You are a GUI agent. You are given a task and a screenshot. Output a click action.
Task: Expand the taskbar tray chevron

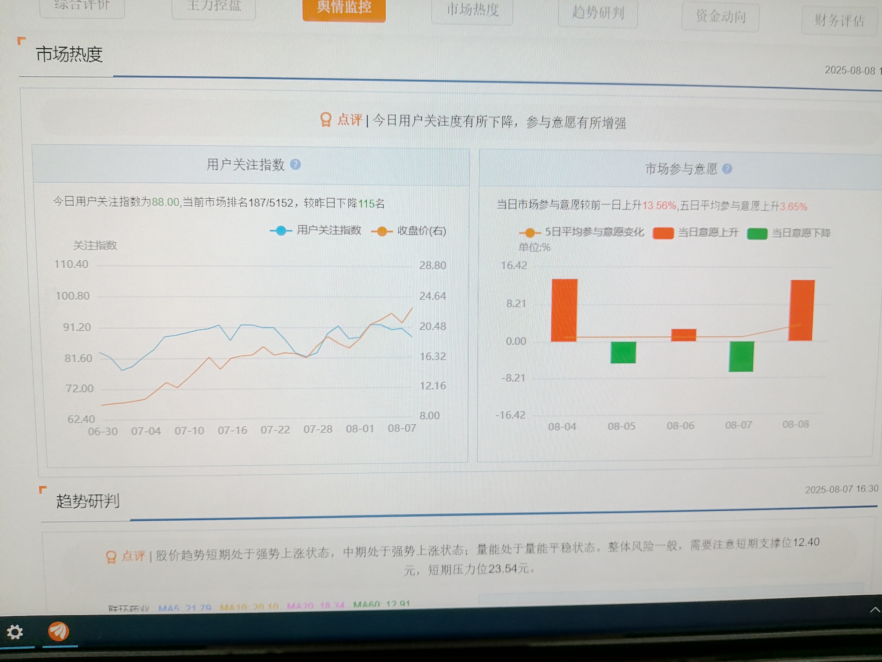pos(874,609)
